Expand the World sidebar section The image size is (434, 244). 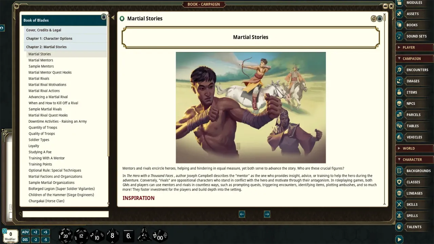pyautogui.click(x=415, y=148)
